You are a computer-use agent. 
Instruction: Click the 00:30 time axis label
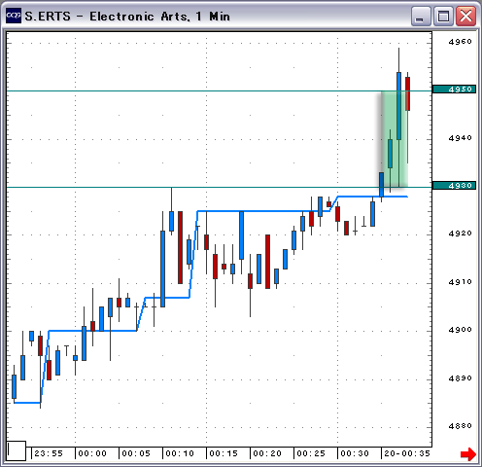click(x=355, y=453)
